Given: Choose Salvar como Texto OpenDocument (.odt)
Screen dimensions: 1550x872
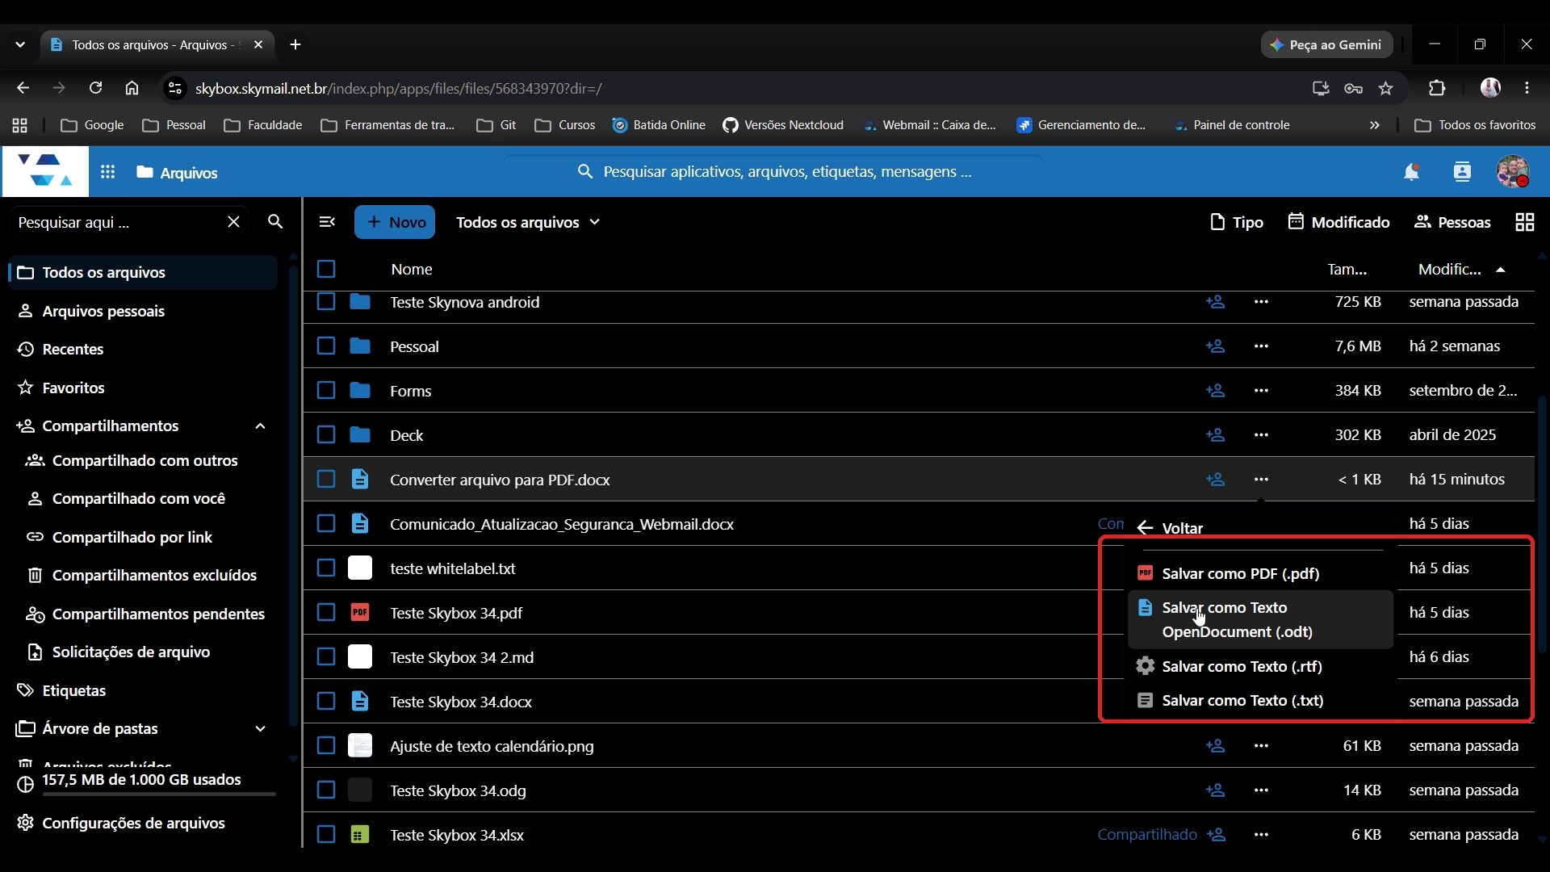Looking at the screenshot, I should [x=1261, y=620].
